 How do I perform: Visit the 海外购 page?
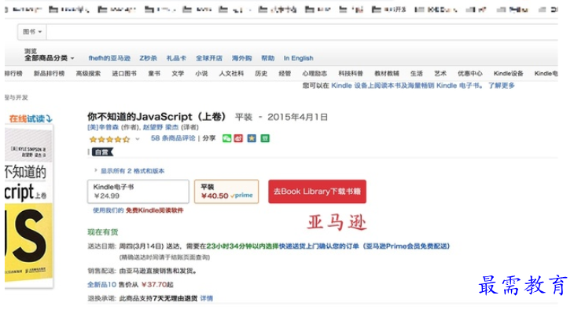[x=241, y=58]
